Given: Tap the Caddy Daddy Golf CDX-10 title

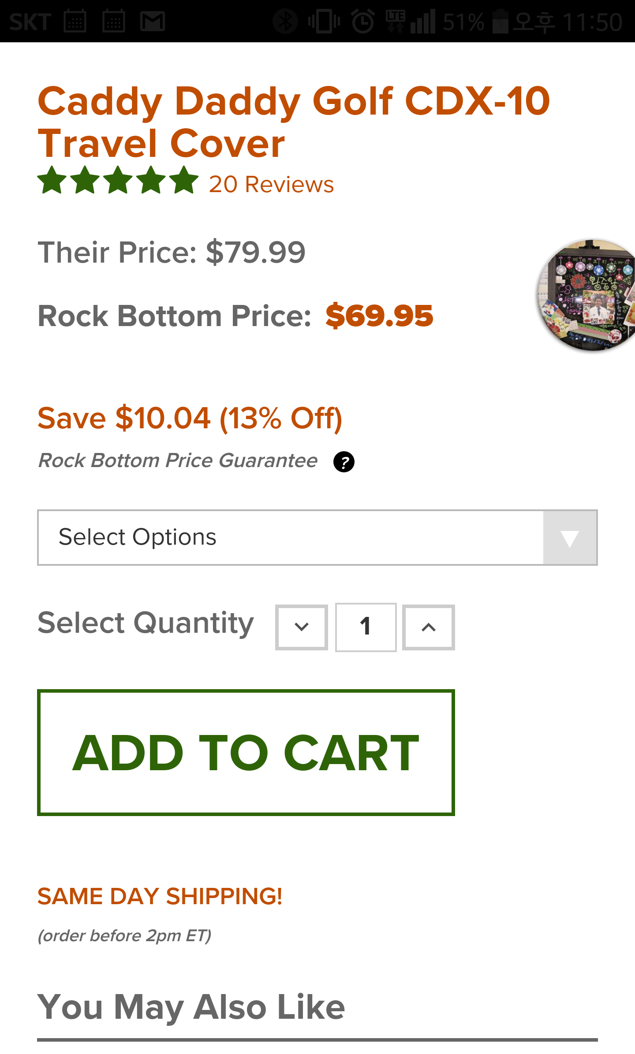Looking at the screenshot, I should pyautogui.click(x=294, y=122).
